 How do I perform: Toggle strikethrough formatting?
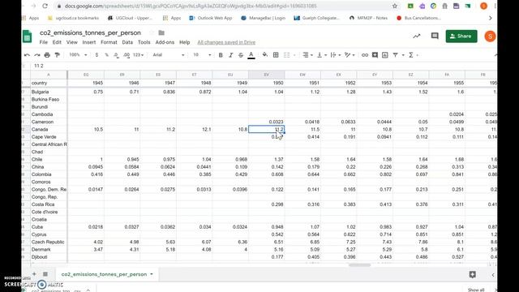point(241,55)
